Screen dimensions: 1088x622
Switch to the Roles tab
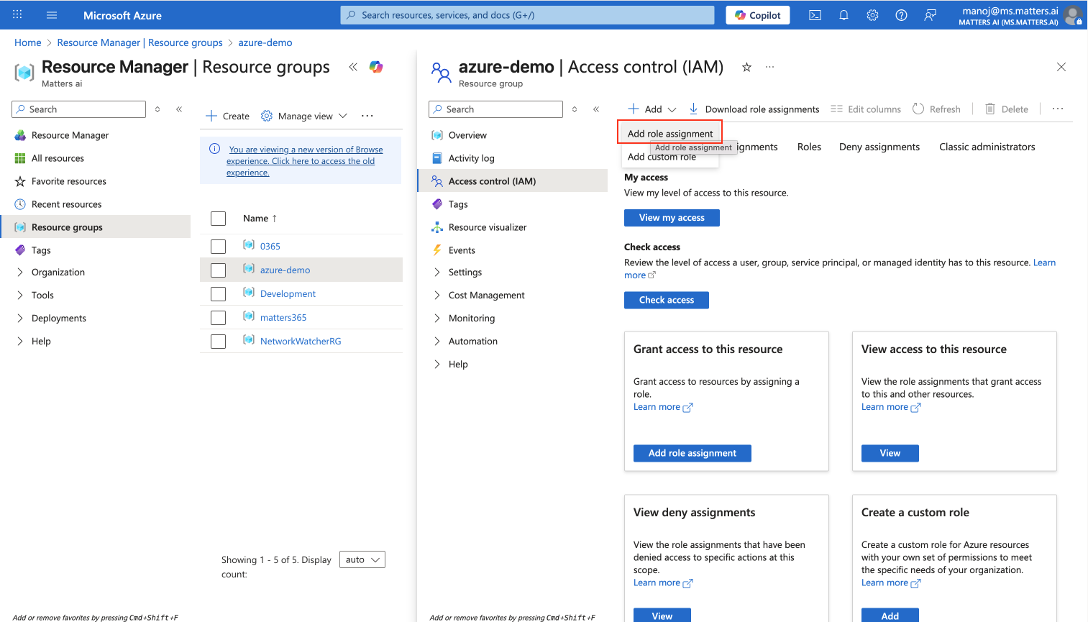coord(809,147)
